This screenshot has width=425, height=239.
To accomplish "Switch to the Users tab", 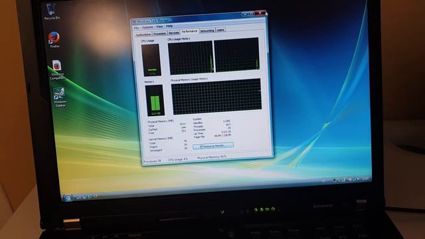I will click(220, 30).
